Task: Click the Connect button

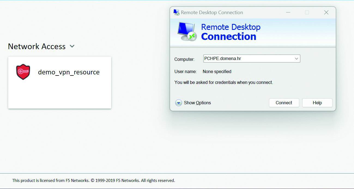Action: [284, 103]
